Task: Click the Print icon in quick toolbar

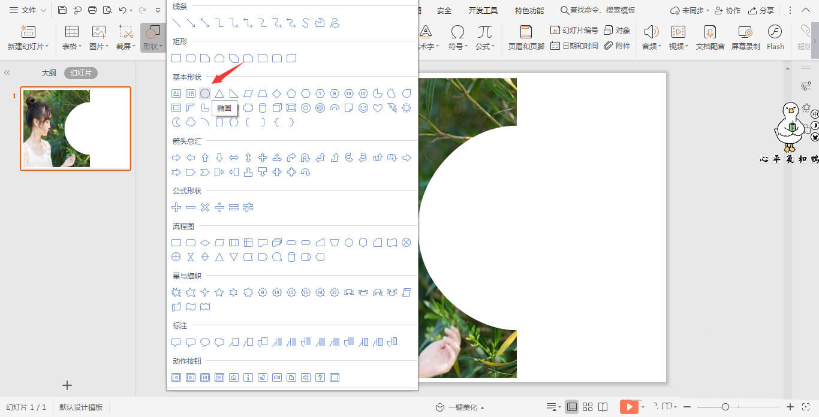Action: 92,10
